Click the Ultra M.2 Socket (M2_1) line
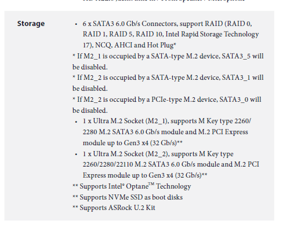283x243 pixels. point(167,121)
